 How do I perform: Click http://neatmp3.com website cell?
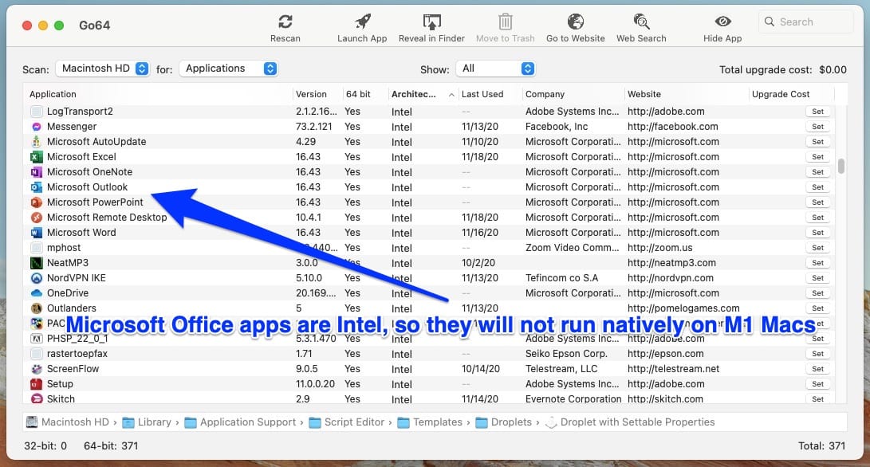(x=671, y=263)
